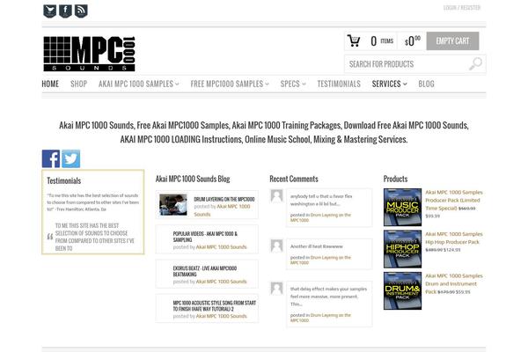Screen dimensions: 528x352
Task: Click the Login / Register link
Action: 462,7
